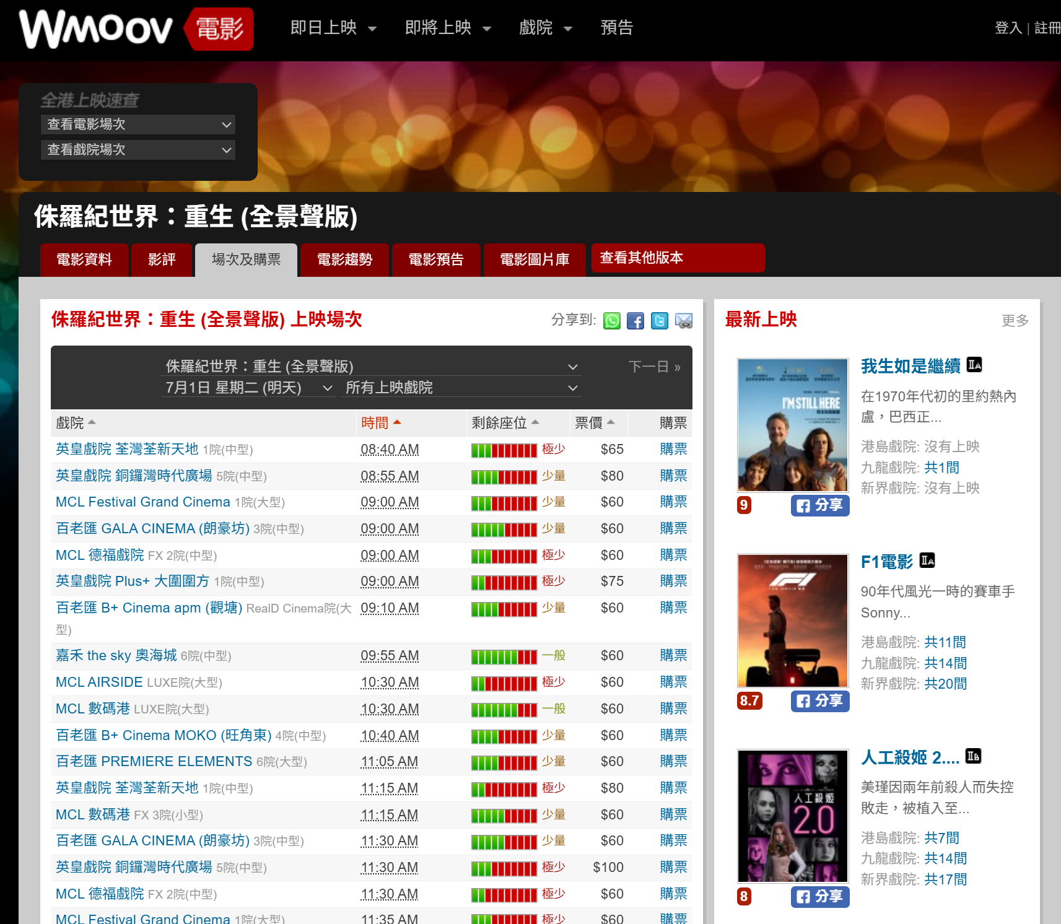Click 購票 for 百老匯 B+ Cinema apm 09:10 AM

(x=673, y=608)
